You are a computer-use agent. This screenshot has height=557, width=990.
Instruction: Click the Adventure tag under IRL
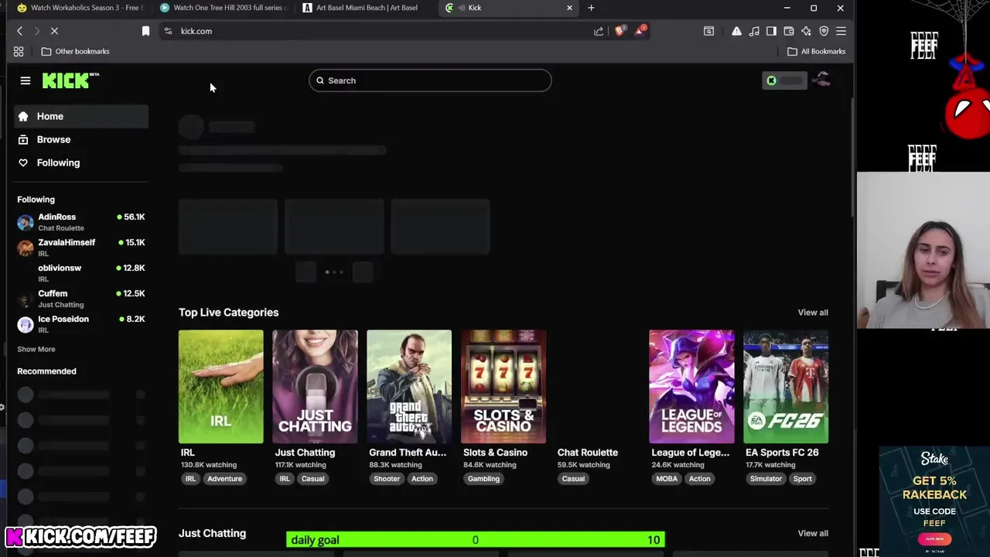[224, 479]
